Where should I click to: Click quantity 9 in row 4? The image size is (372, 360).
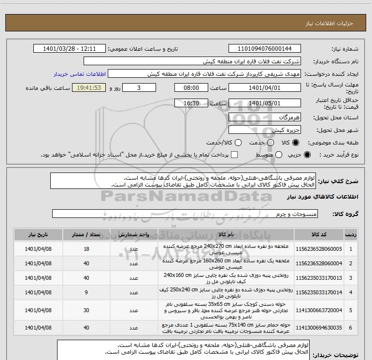click(x=86, y=292)
